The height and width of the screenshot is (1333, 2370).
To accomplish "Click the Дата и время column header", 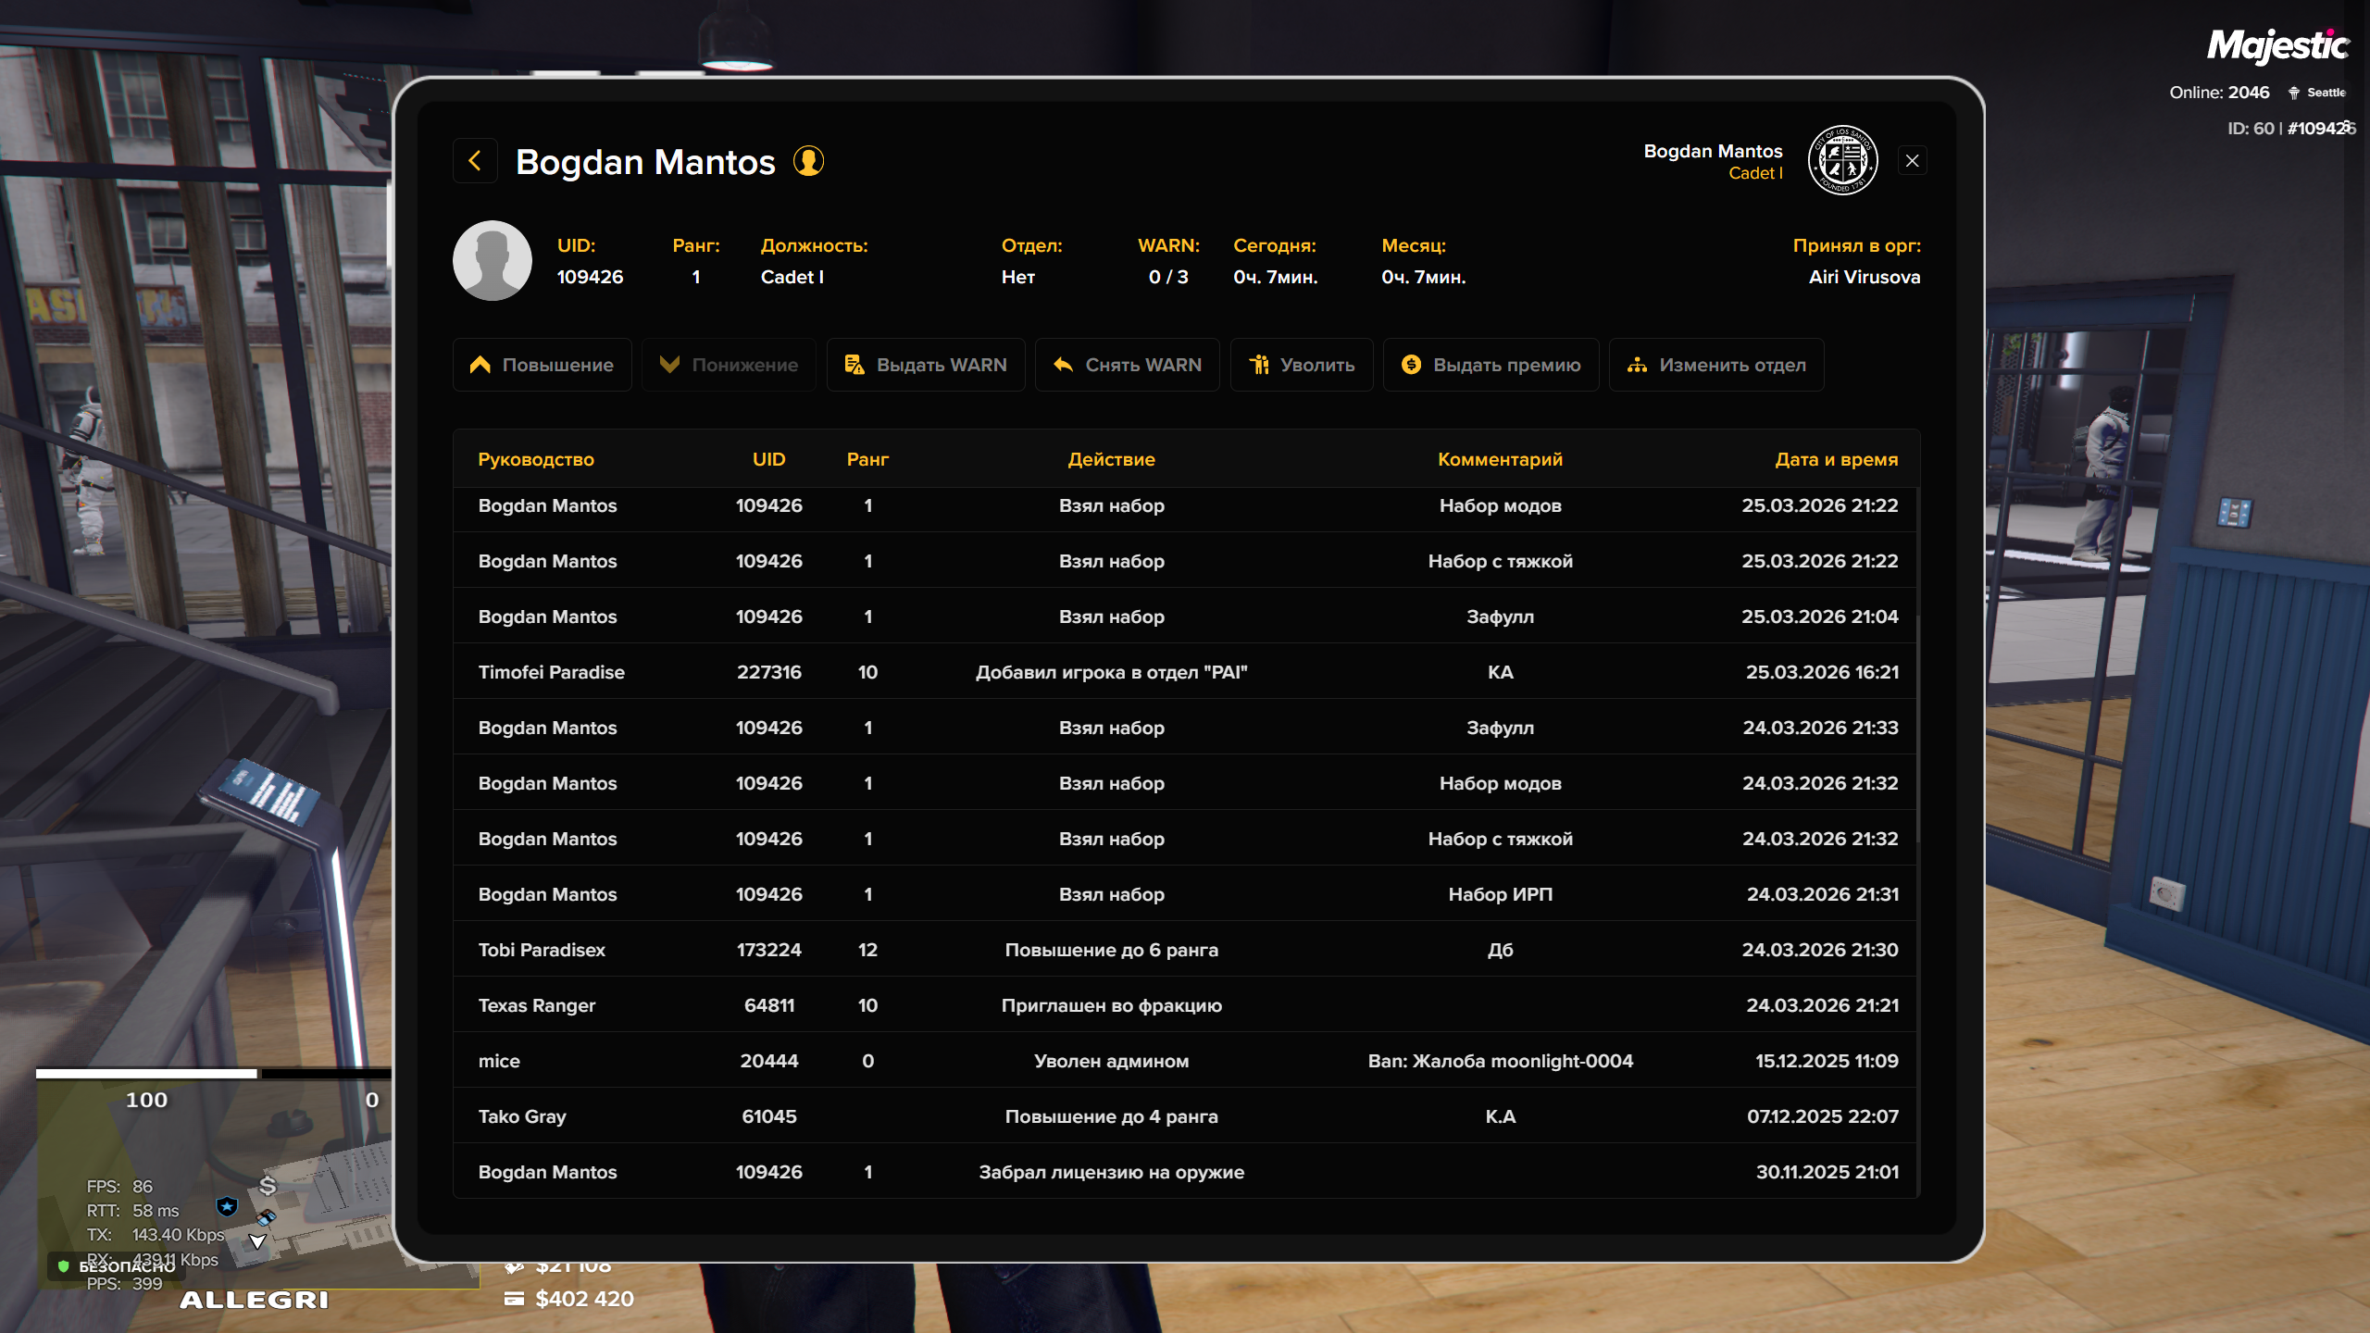I will [x=1836, y=459].
